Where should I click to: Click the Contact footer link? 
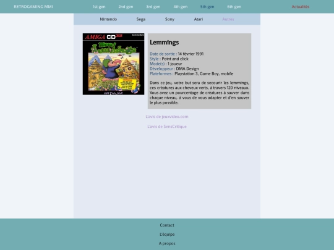point(167,225)
